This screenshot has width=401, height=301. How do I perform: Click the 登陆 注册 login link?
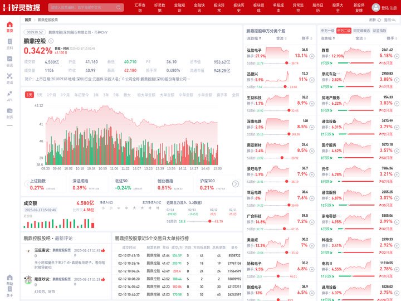pos(389,8)
